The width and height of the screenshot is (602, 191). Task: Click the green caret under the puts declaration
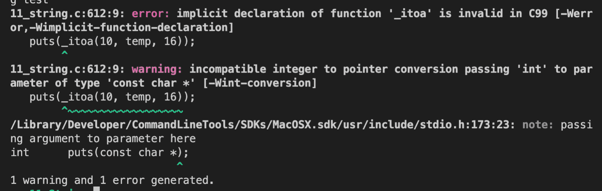coord(180,164)
